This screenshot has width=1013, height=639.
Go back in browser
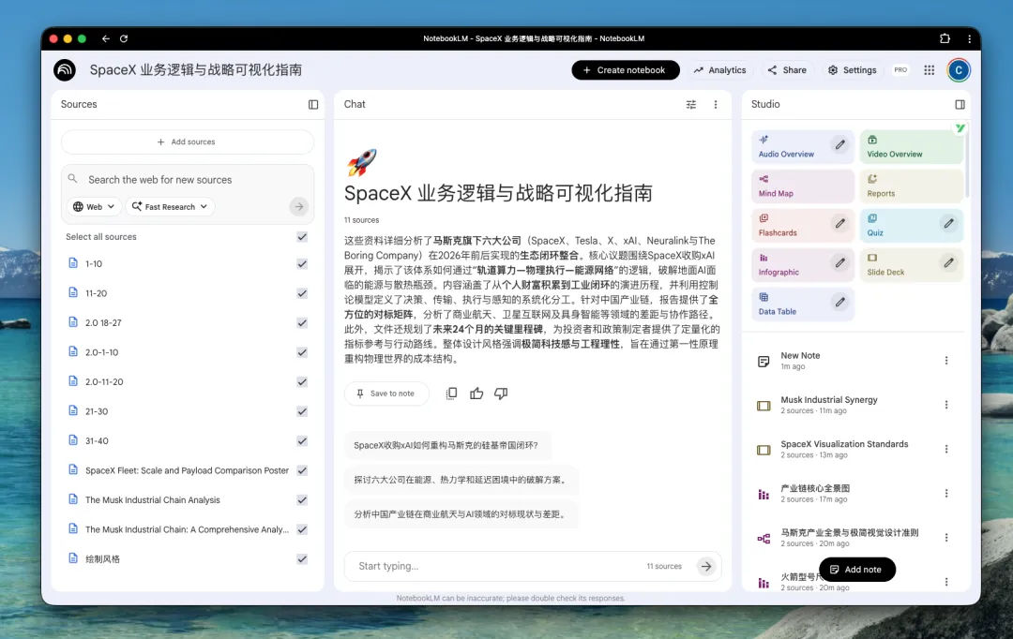pos(105,38)
